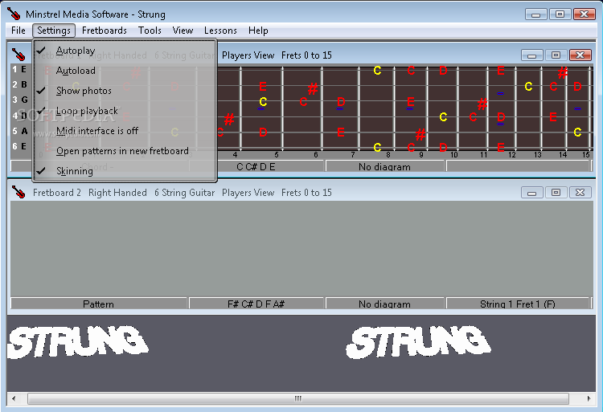Click String 1 Fret 1 (F) status panel
The image size is (603, 412).
click(x=518, y=304)
